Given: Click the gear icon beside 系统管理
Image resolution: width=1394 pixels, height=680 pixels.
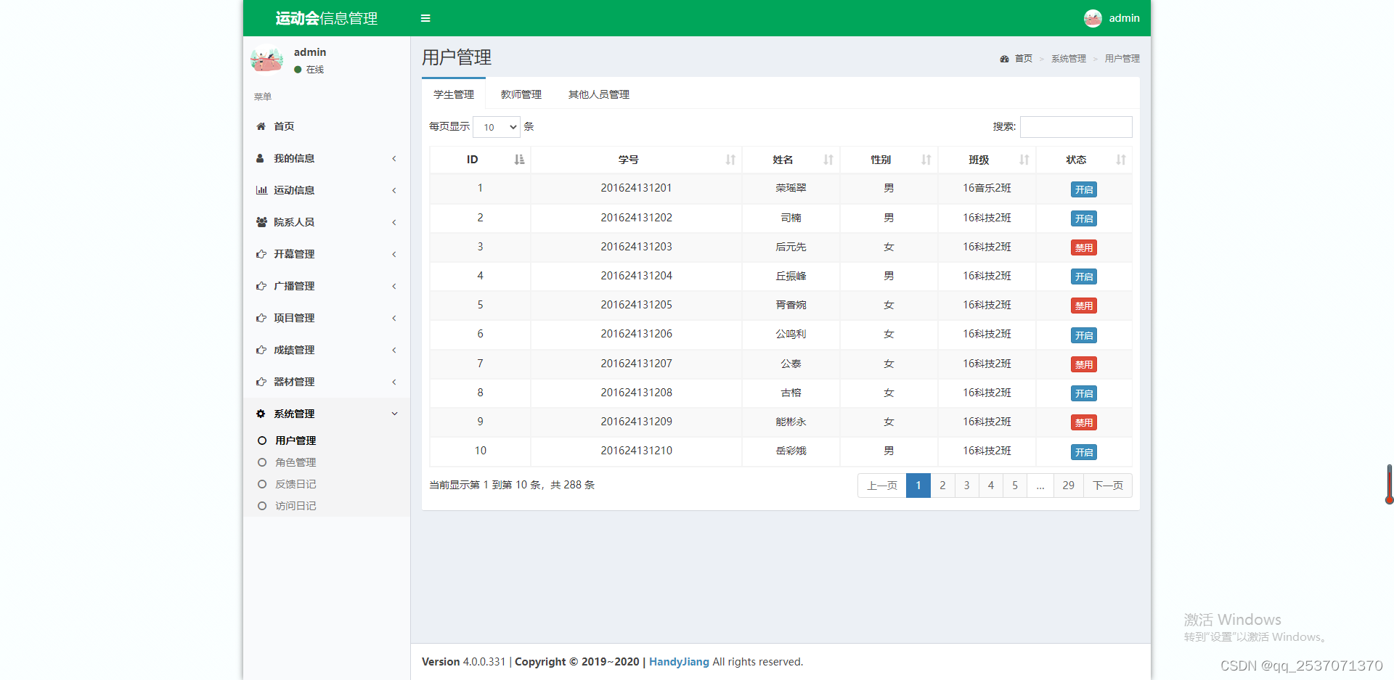Looking at the screenshot, I should point(261,414).
